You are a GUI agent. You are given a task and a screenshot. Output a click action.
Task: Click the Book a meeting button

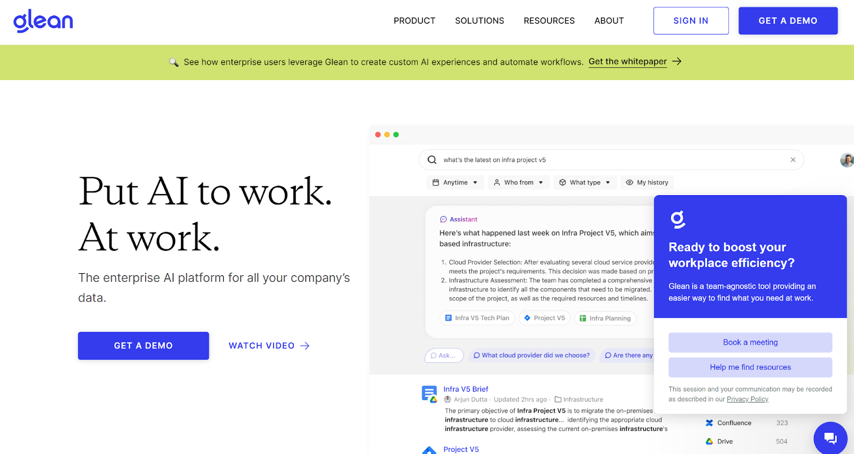click(x=750, y=343)
